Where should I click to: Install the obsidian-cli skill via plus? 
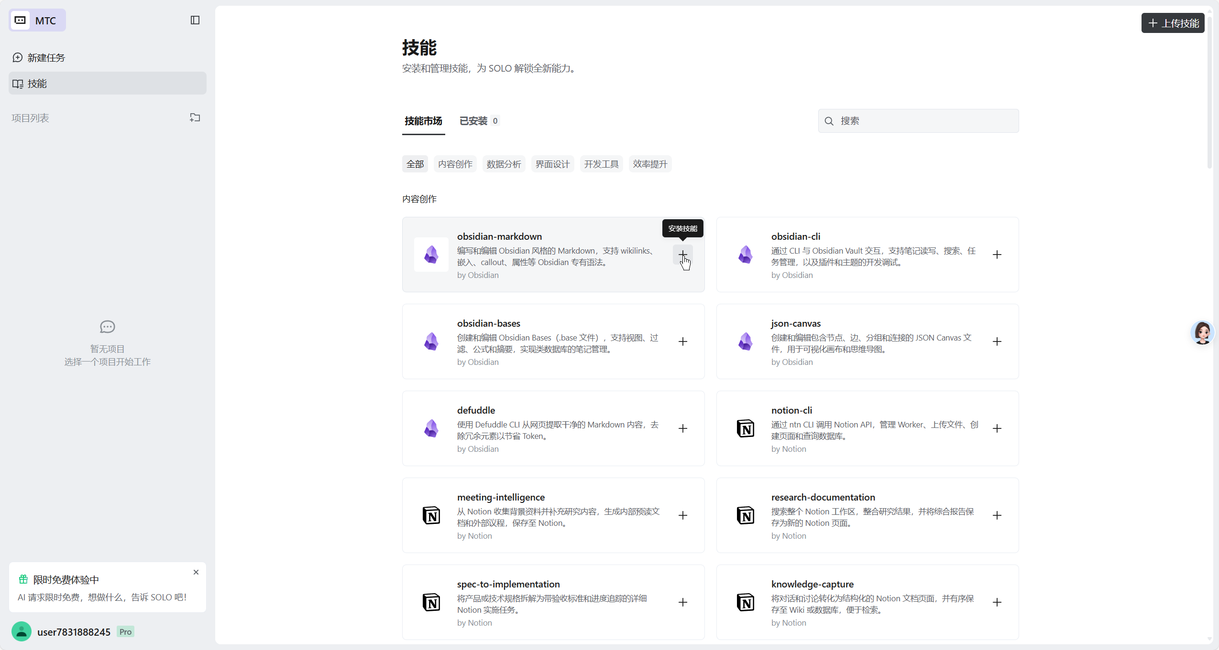[997, 255]
